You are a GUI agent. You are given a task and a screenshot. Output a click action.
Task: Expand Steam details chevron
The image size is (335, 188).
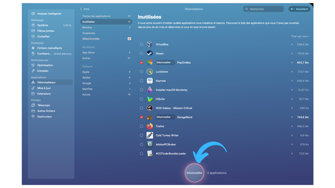[x=292, y=53]
